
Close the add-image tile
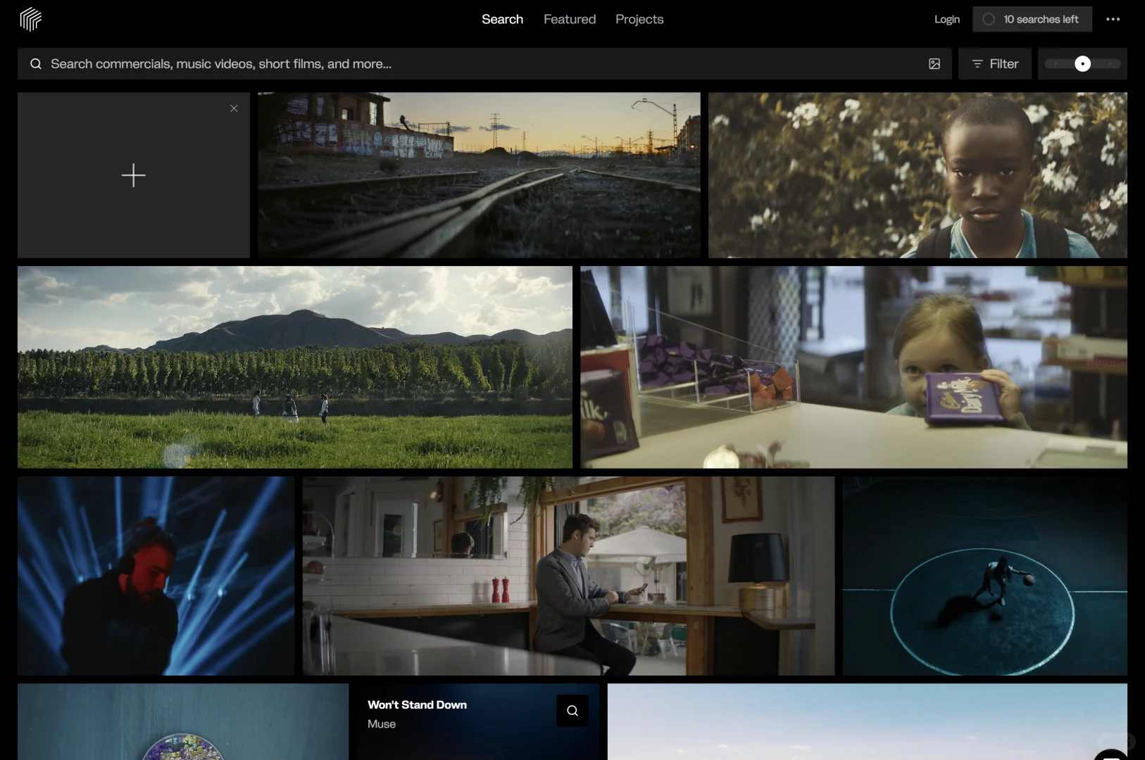(x=234, y=108)
